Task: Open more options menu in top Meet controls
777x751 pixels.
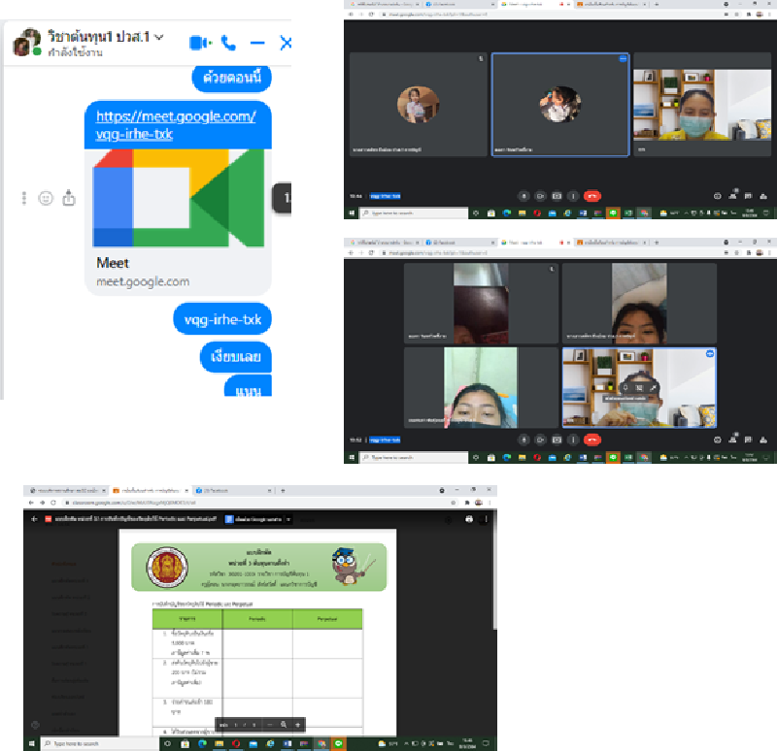Action: (x=573, y=195)
